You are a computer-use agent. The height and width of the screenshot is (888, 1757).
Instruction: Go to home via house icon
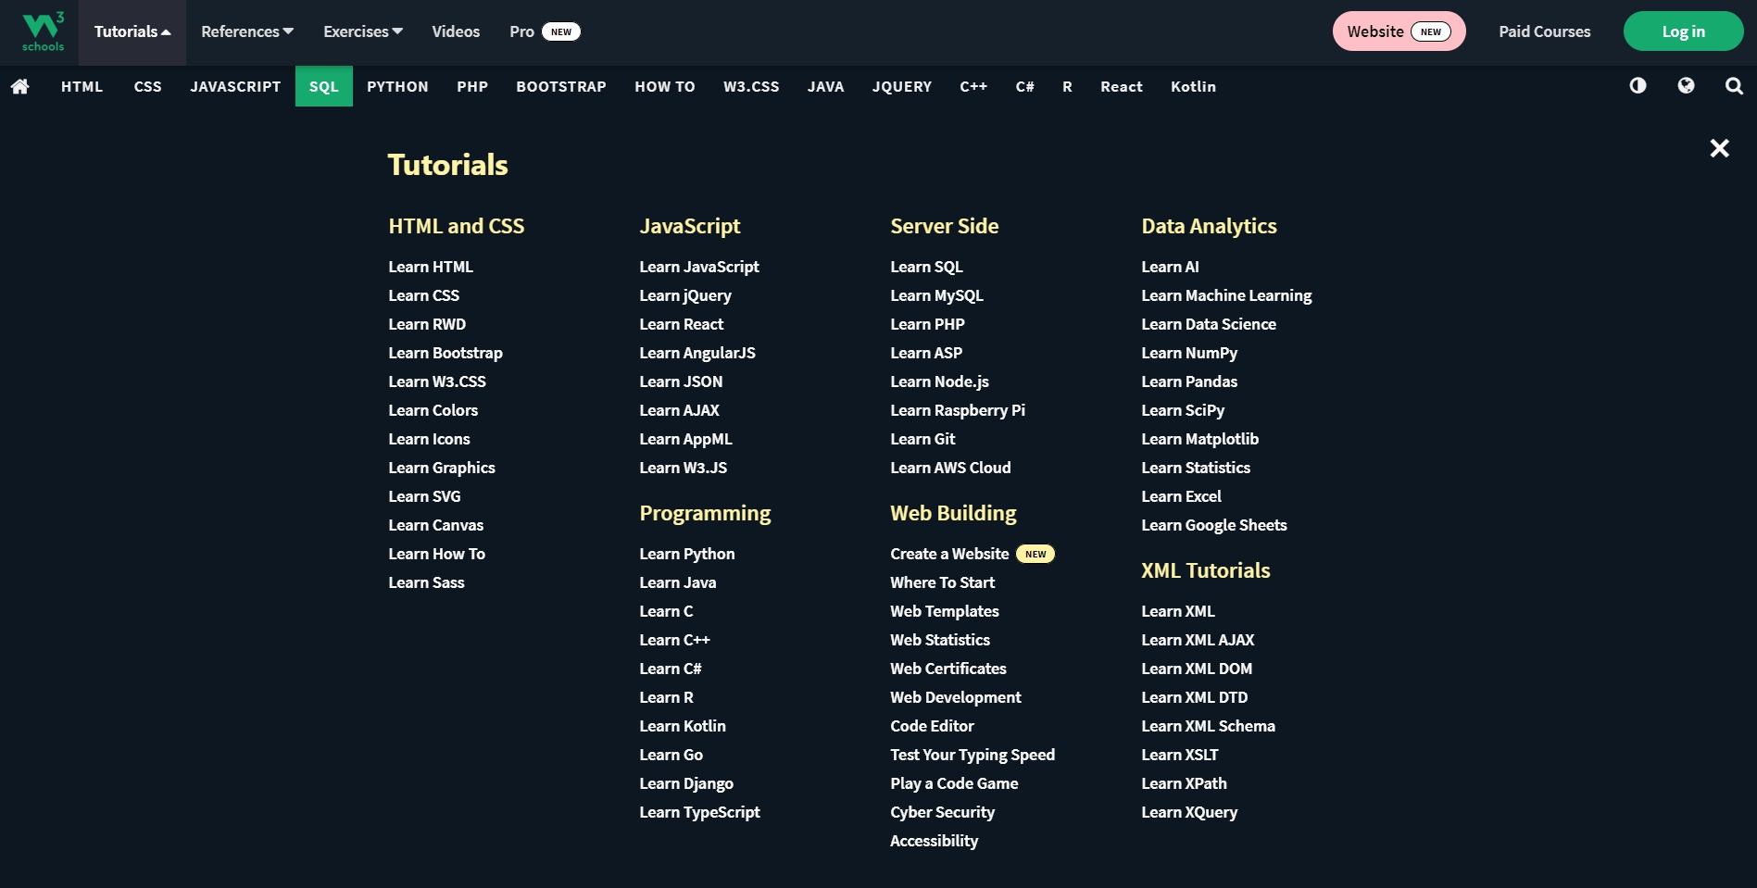[20, 86]
